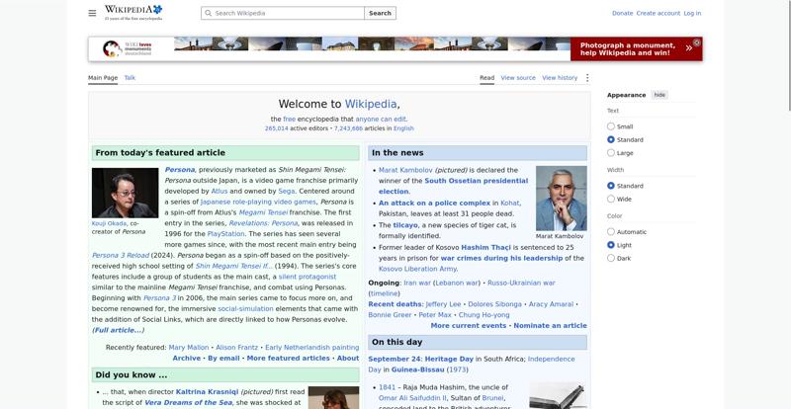Open the Jeffery Lee link
791x409 pixels.
pyautogui.click(x=443, y=304)
